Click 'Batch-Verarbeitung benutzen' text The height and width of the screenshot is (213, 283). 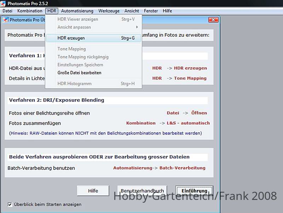coord(41,168)
